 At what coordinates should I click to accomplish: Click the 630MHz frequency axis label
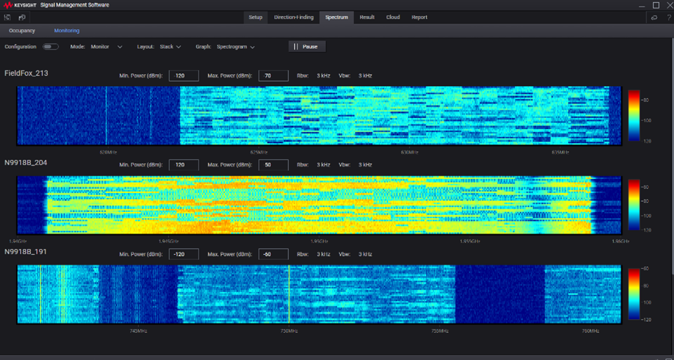click(410, 153)
